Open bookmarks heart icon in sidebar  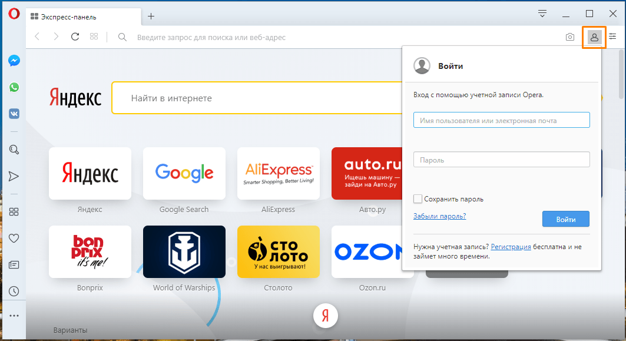pos(14,239)
